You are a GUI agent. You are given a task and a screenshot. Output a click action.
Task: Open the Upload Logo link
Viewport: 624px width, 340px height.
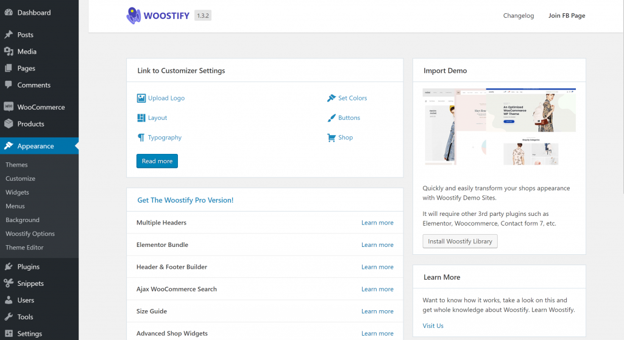(166, 98)
